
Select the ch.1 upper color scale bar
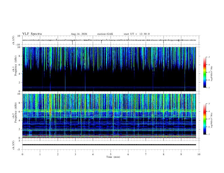(x=205, y=72)
